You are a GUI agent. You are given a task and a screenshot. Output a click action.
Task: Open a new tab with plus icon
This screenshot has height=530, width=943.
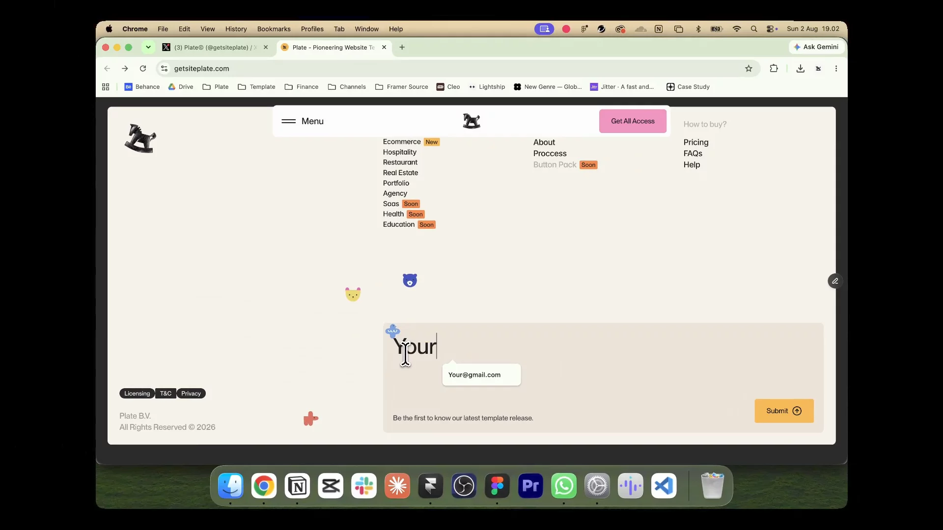click(402, 47)
